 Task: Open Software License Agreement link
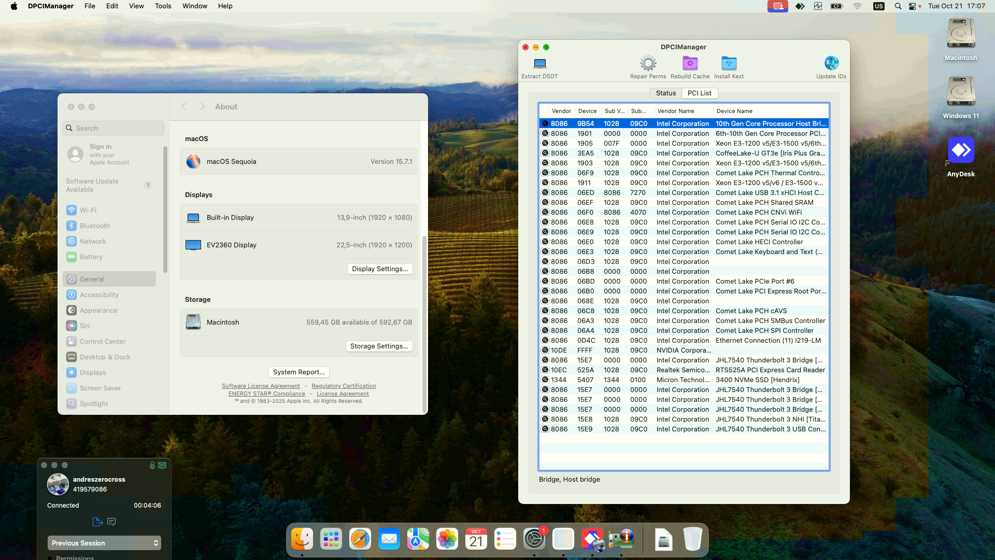click(261, 386)
